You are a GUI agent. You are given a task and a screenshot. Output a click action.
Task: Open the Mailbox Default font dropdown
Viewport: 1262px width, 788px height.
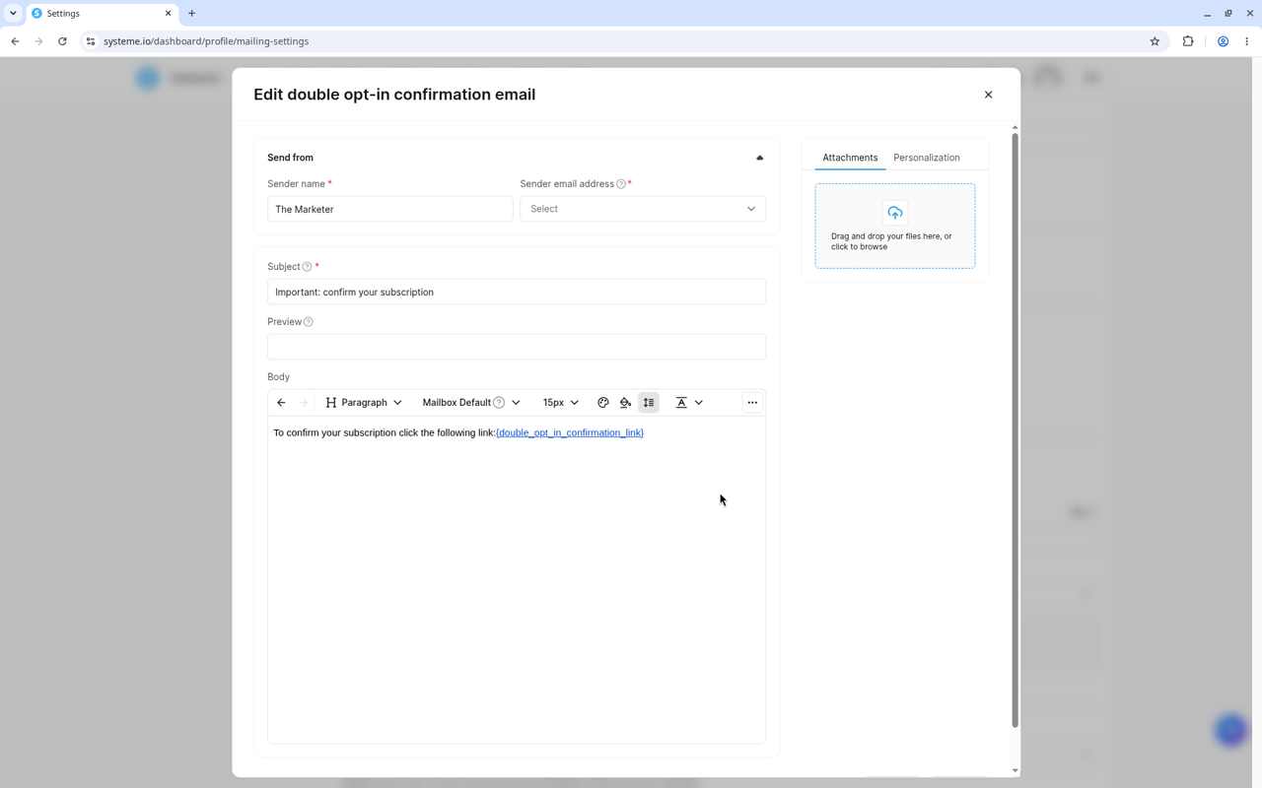pyautogui.click(x=471, y=403)
